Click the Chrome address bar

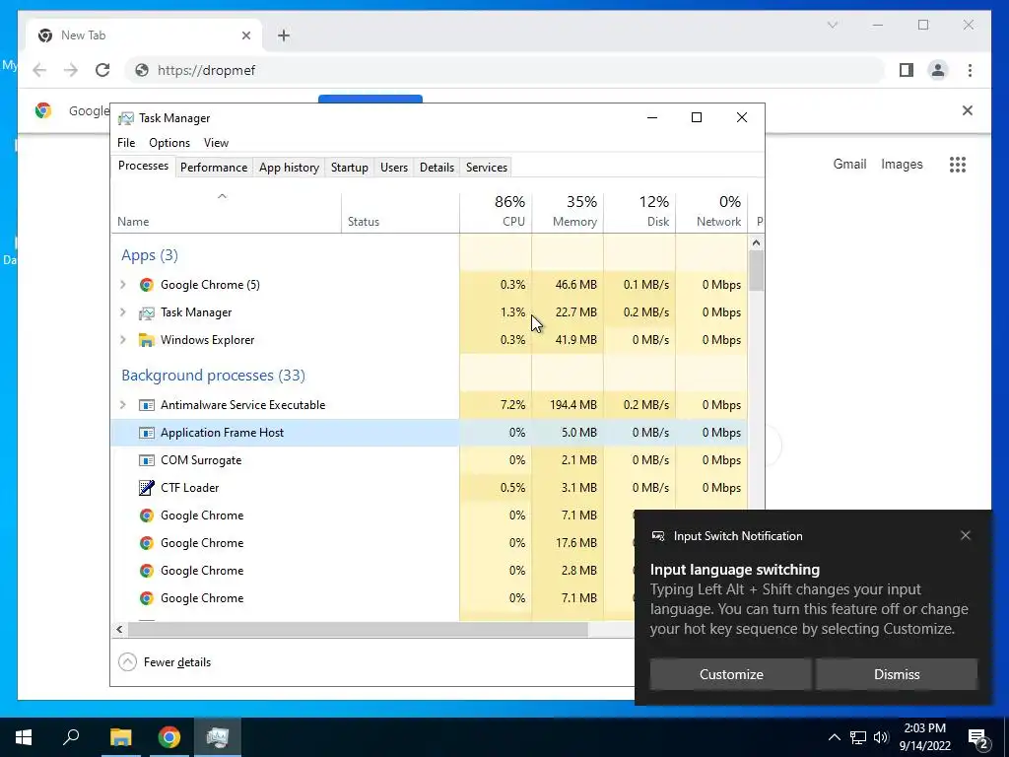point(505,70)
